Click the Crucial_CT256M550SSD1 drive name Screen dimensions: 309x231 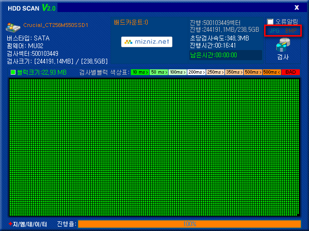pos(56,25)
